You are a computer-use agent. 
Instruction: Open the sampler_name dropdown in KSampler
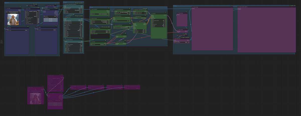click(x=159, y=24)
